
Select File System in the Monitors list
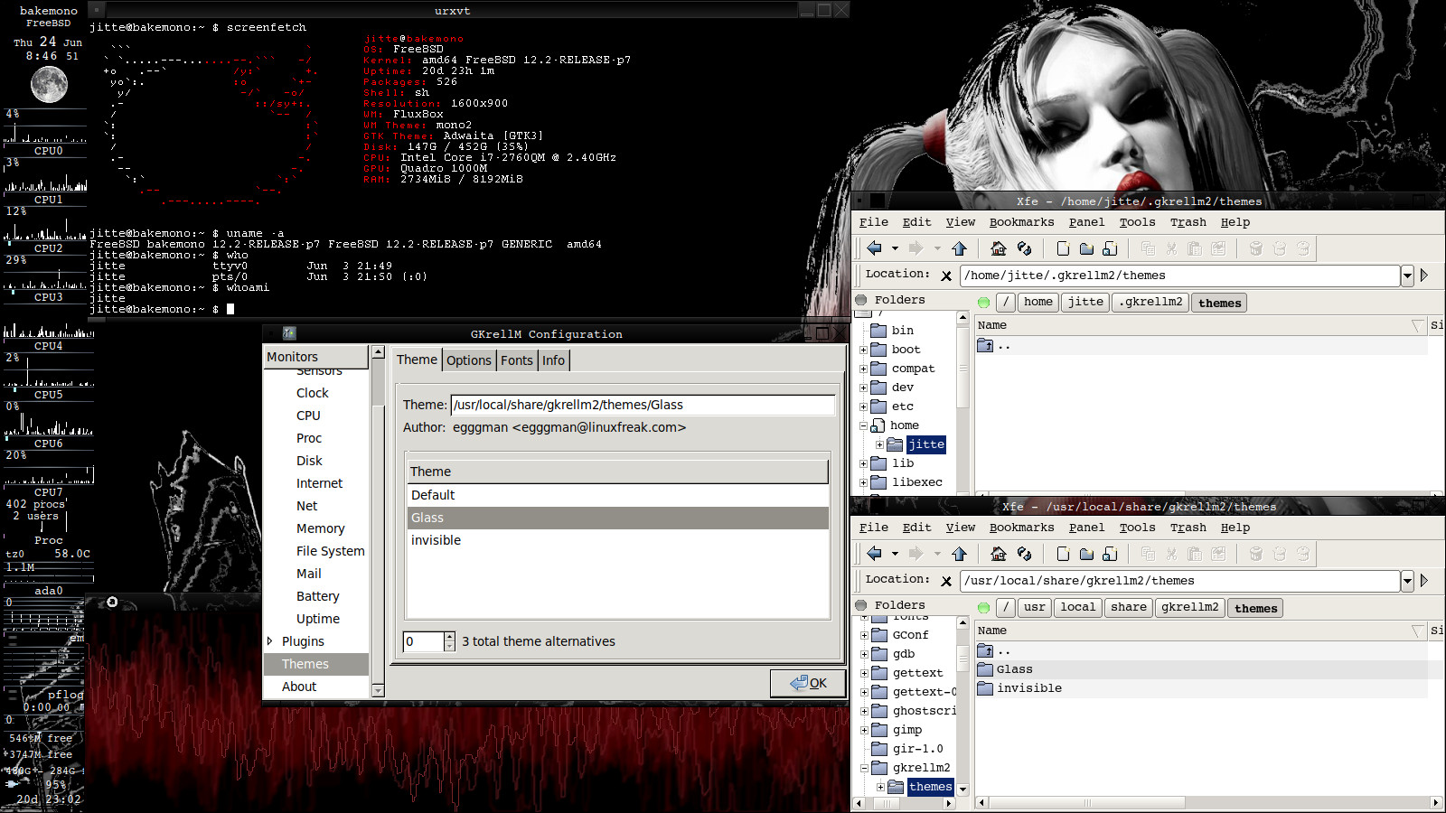click(330, 551)
